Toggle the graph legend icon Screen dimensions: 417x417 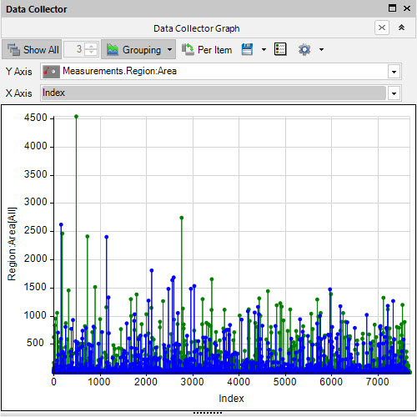click(x=280, y=49)
